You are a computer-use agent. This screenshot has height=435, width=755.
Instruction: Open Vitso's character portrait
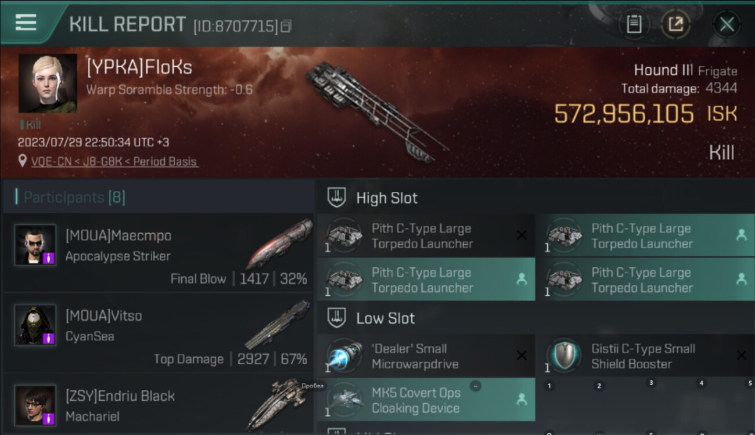(x=35, y=325)
